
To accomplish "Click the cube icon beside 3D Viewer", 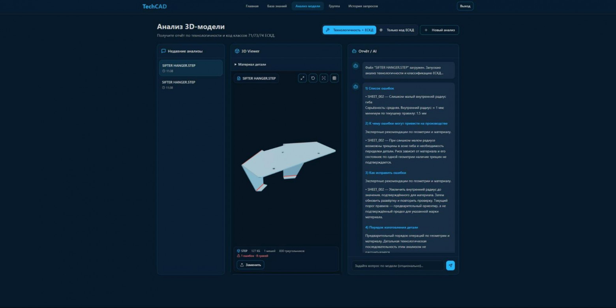I will pos(237,51).
